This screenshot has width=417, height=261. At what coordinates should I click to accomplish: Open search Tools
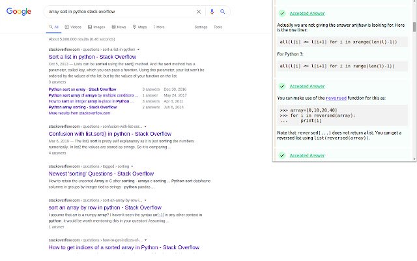[x=218, y=27]
